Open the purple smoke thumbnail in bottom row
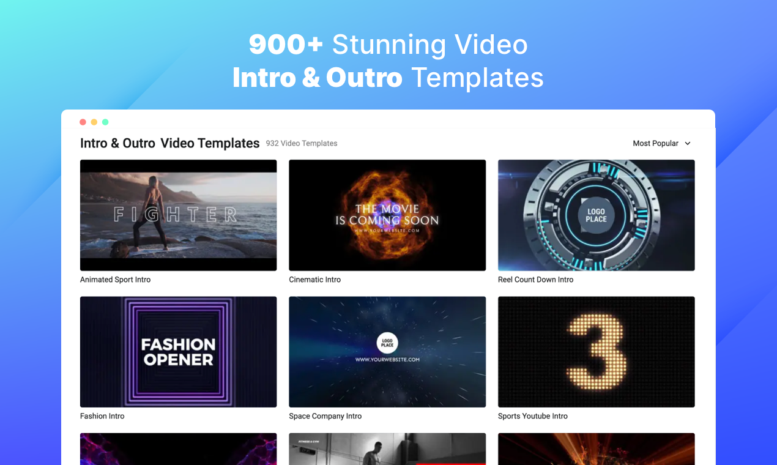This screenshot has width=777, height=465. [x=179, y=449]
